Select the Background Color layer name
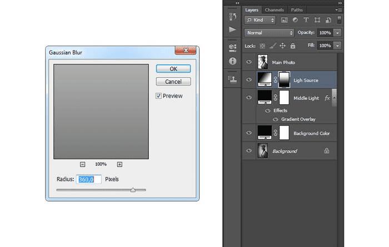This screenshot has width=389, height=247. point(312,133)
